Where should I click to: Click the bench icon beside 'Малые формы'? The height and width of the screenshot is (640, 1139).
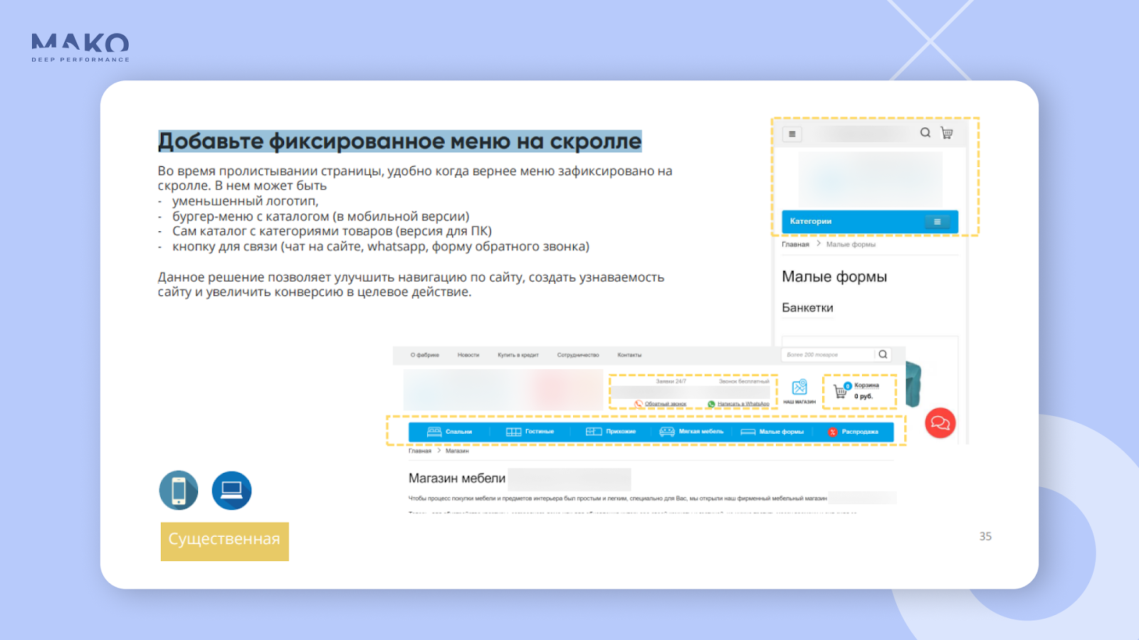[x=748, y=432]
